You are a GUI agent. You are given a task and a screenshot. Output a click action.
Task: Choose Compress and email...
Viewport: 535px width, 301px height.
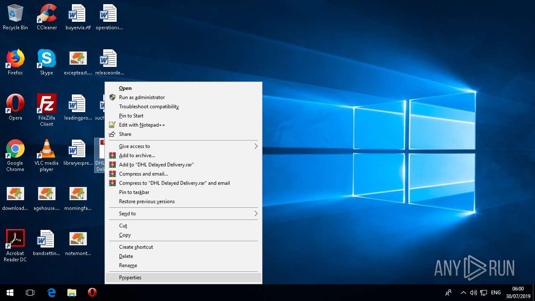(x=183, y=174)
